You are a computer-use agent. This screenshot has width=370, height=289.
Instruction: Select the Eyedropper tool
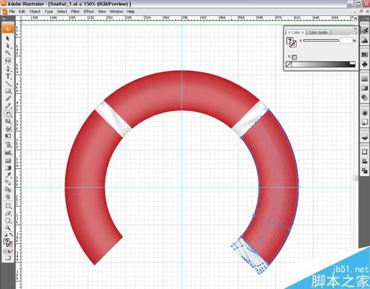pos(8,175)
